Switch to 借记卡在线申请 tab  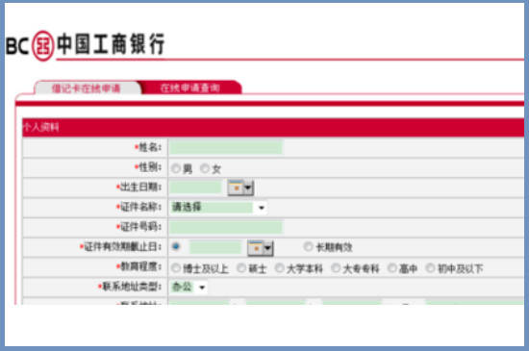(x=87, y=88)
